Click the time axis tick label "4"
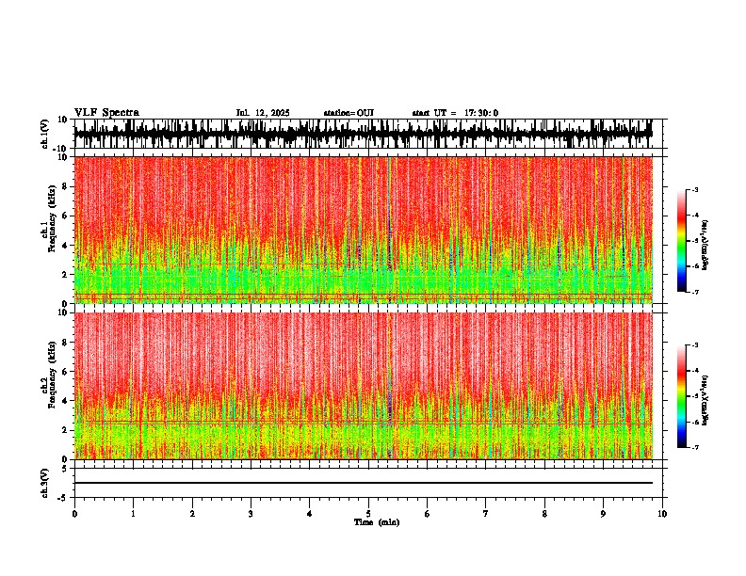This screenshot has height=576, width=746. [x=310, y=514]
